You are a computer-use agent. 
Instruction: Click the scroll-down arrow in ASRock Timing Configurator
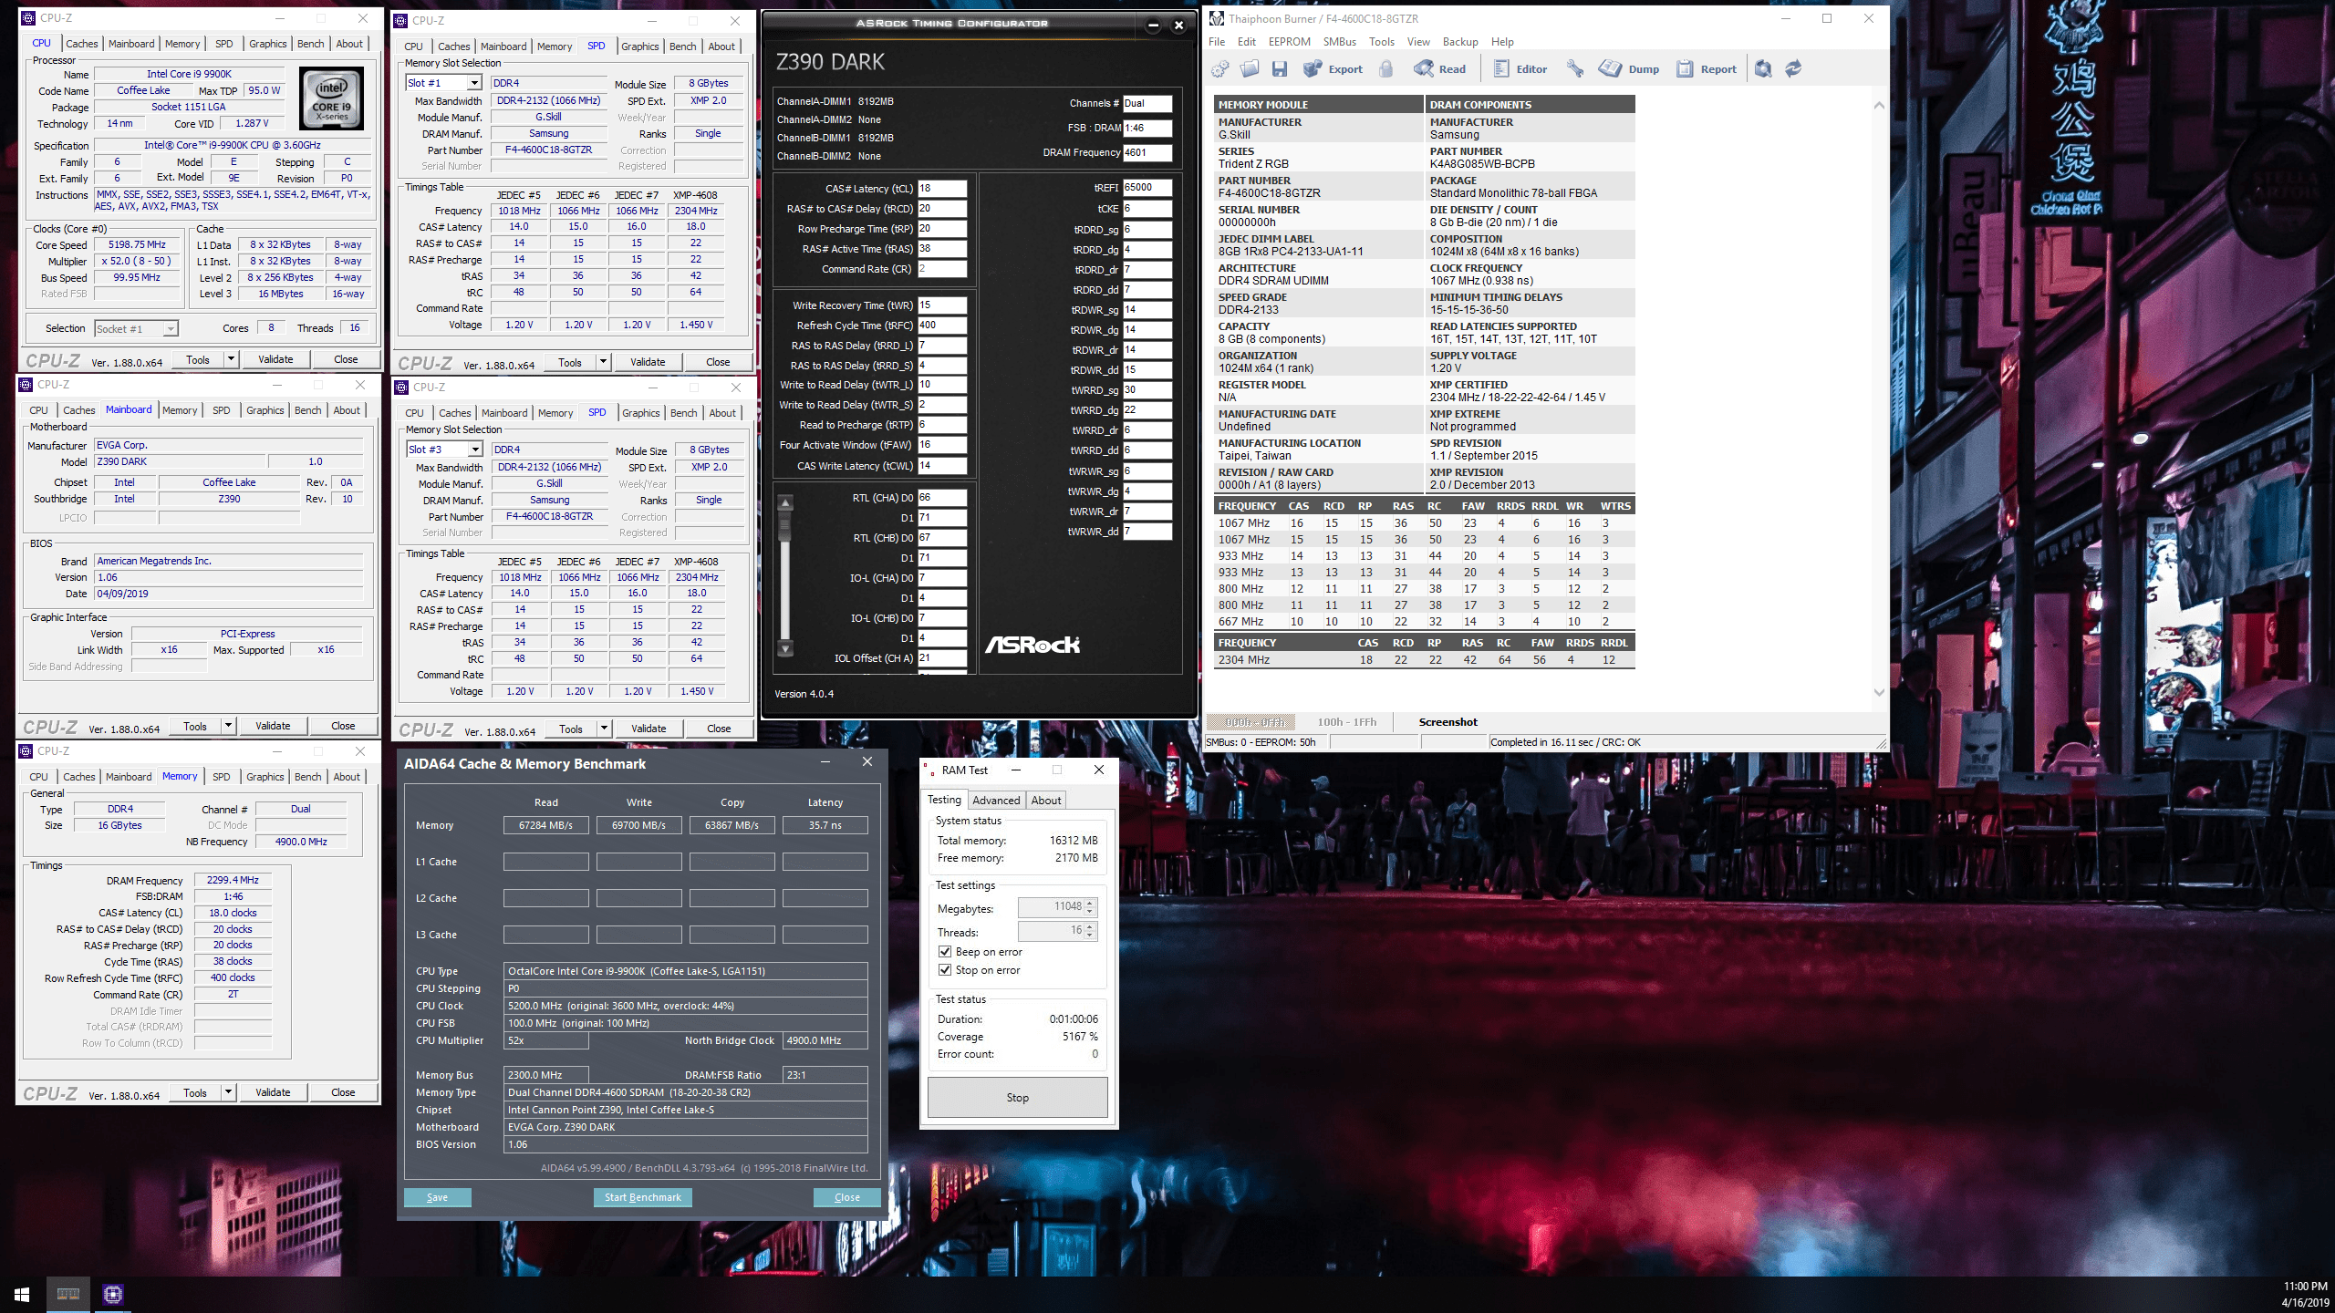click(785, 648)
